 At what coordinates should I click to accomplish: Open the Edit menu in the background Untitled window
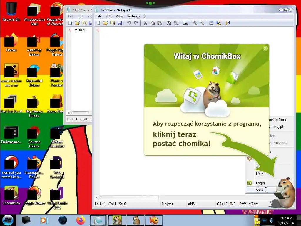[x=81, y=16]
